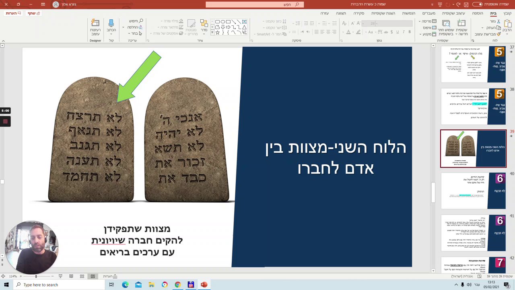Toggle Bold (B) formatting

point(410,32)
